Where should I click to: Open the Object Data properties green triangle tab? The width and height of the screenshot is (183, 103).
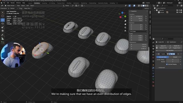click(153, 79)
